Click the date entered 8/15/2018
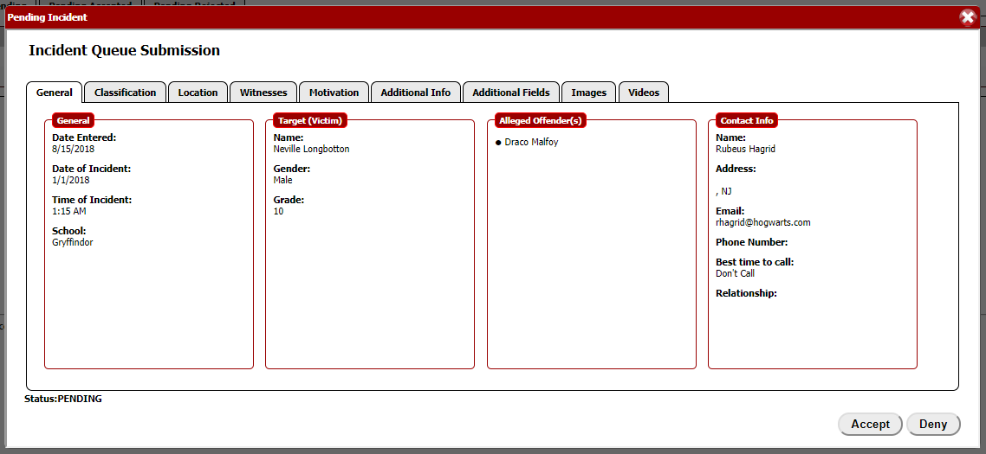The width and height of the screenshot is (986, 454). (x=74, y=149)
